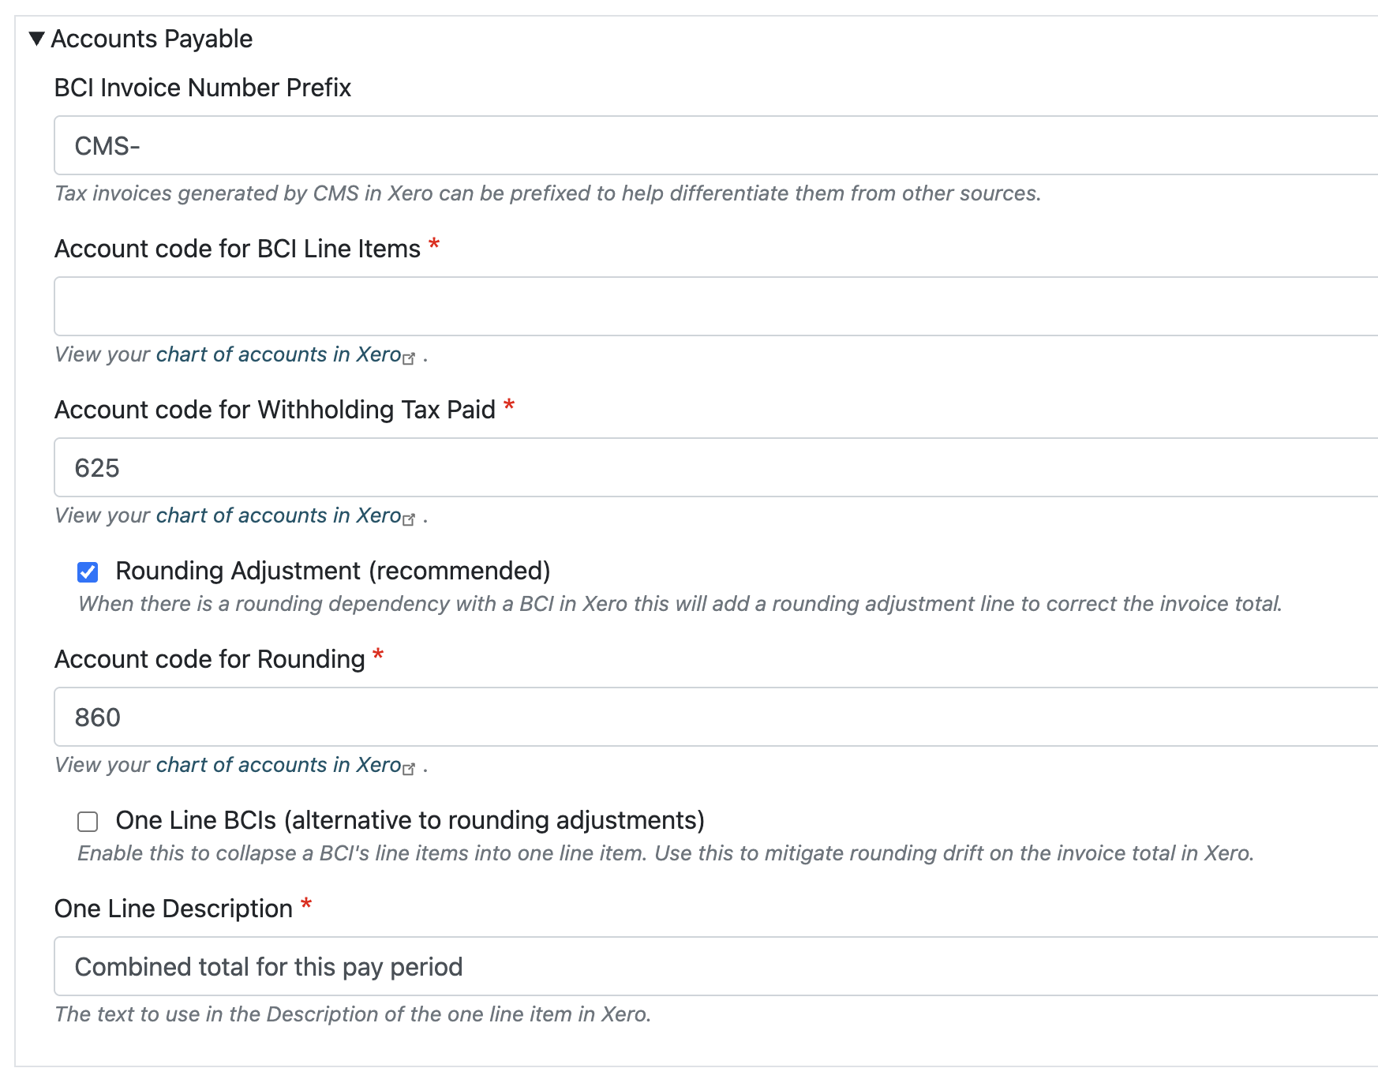Open chart of accounts link under Account code for Rounding

pos(278,765)
